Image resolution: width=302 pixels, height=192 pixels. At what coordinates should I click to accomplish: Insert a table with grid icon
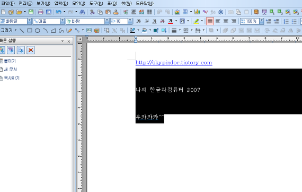tap(185, 12)
